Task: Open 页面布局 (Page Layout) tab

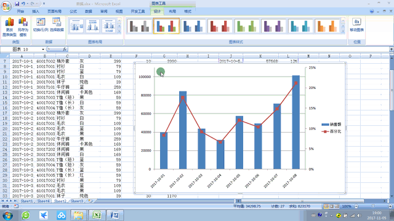Action: [55, 11]
